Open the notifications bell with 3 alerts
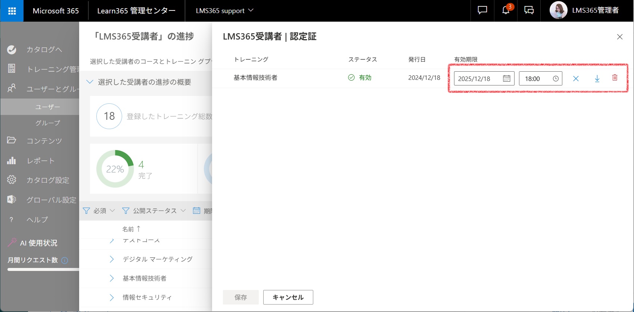This screenshot has height=312, width=634. 506,10
